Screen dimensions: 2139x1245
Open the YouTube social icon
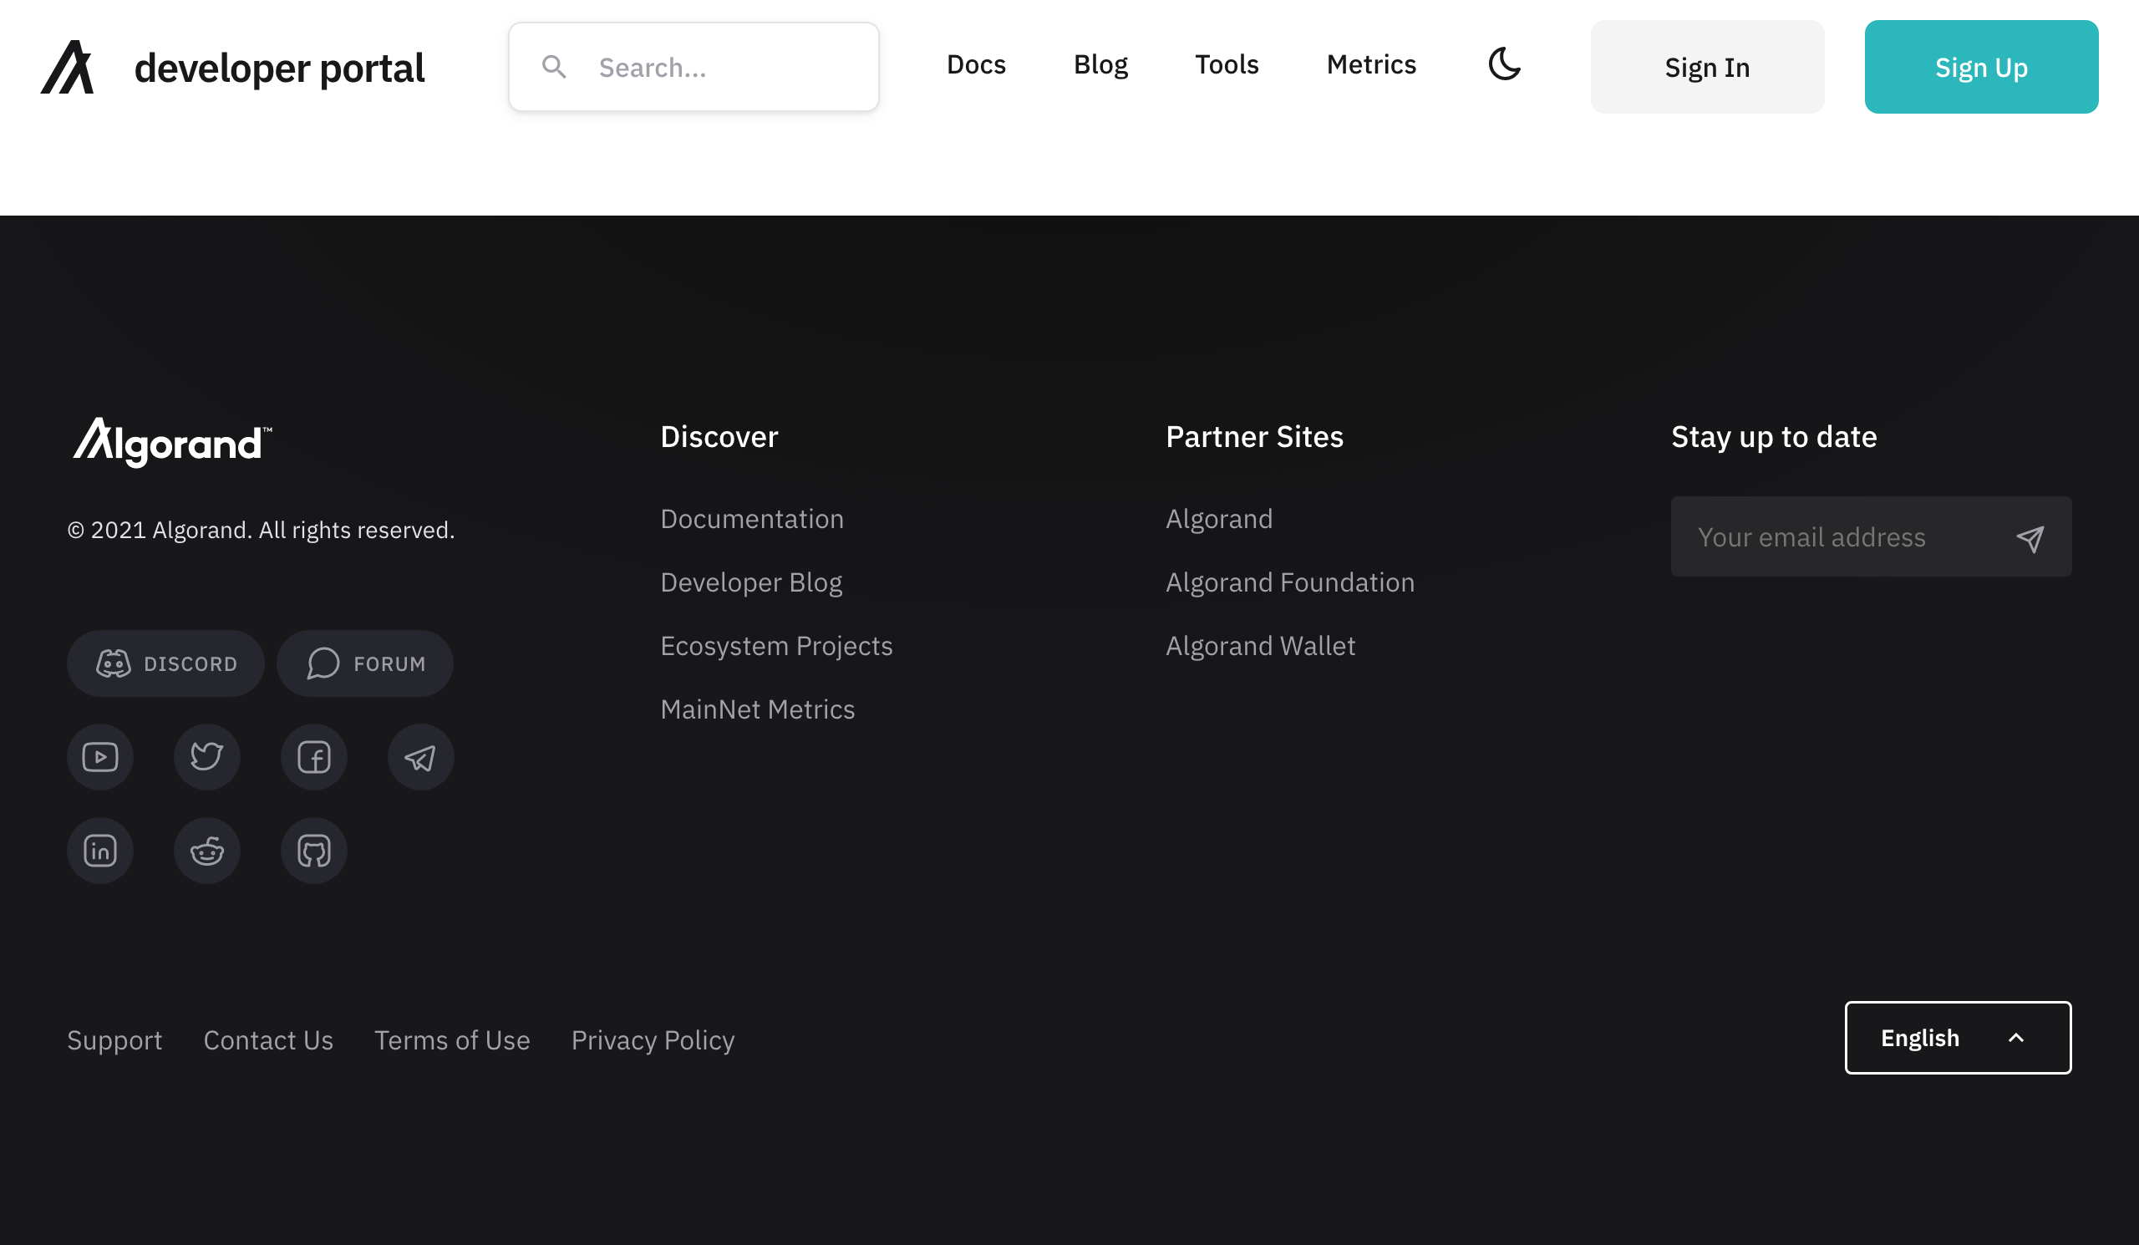pyautogui.click(x=100, y=757)
